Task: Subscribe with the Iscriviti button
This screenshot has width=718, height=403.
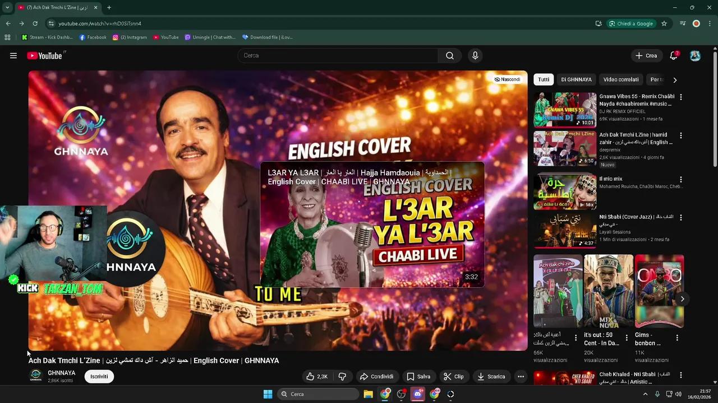Action: [99, 377]
